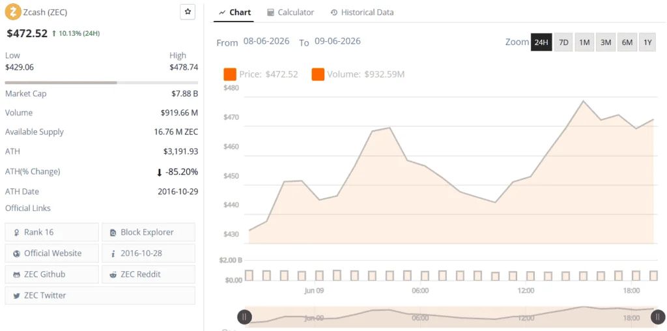This screenshot has height=331, width=667.
Task: Click the Volume value $919.66 M
Action: 179,113
